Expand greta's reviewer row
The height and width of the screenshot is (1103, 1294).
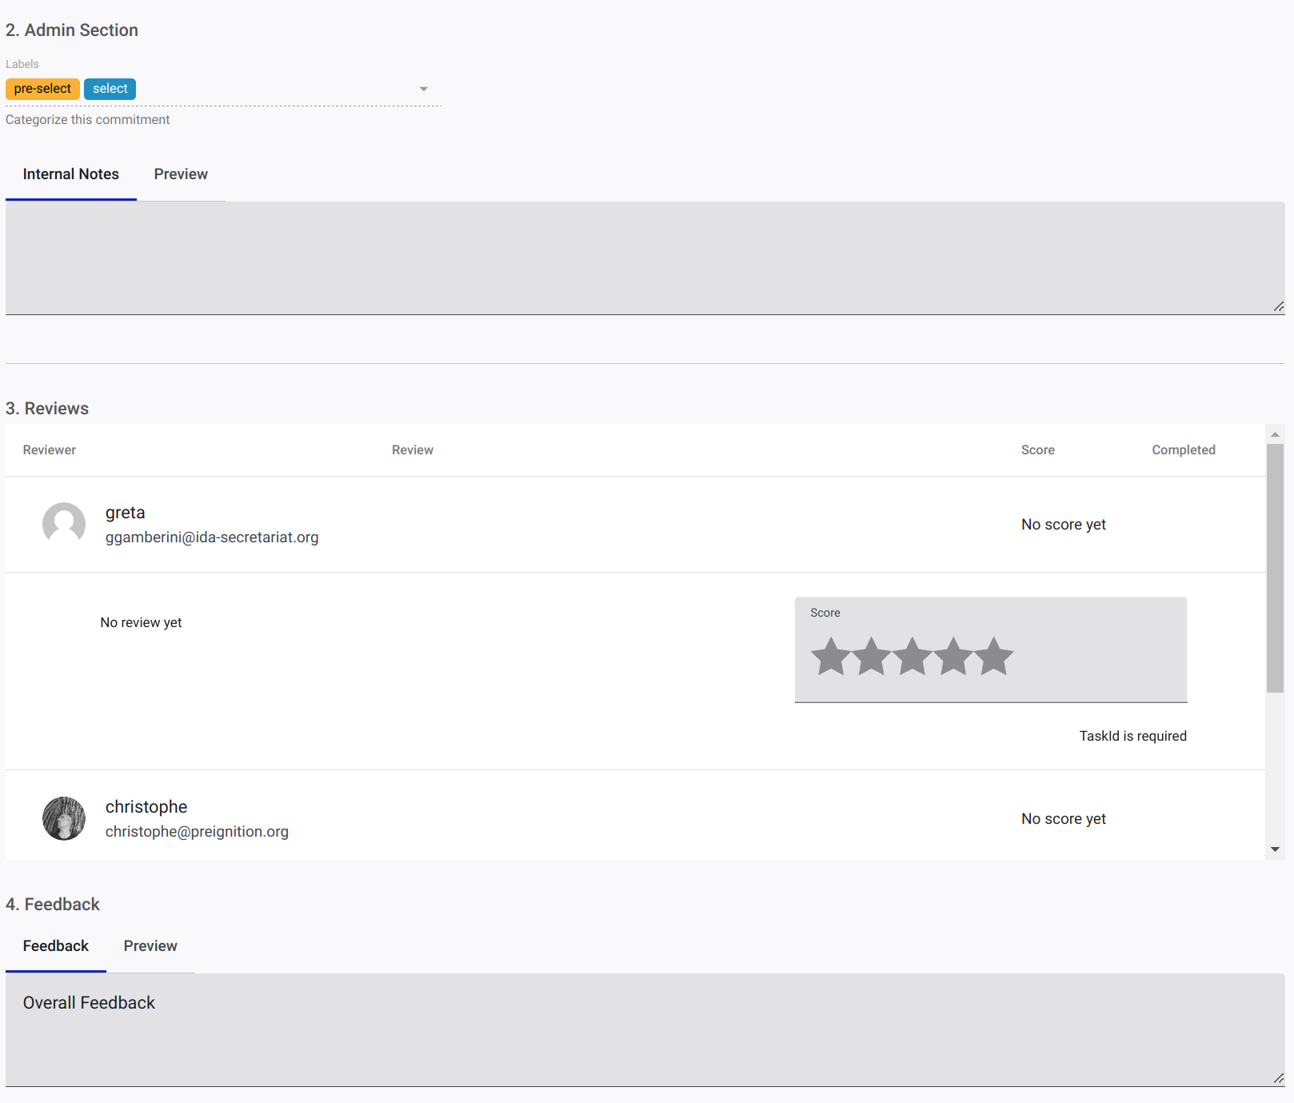coord(635,525)
